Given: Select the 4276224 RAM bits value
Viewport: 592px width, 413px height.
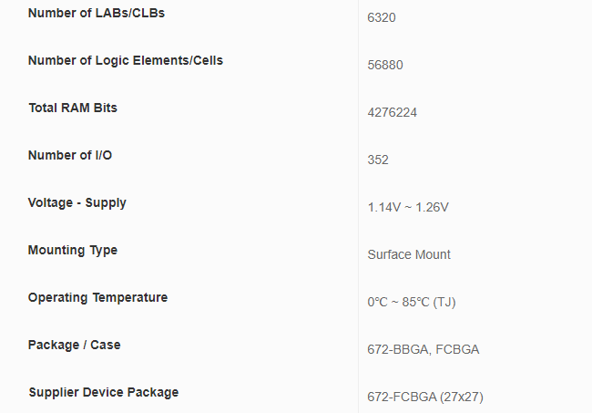Looking at the screenshot, I should click(393, 112).
